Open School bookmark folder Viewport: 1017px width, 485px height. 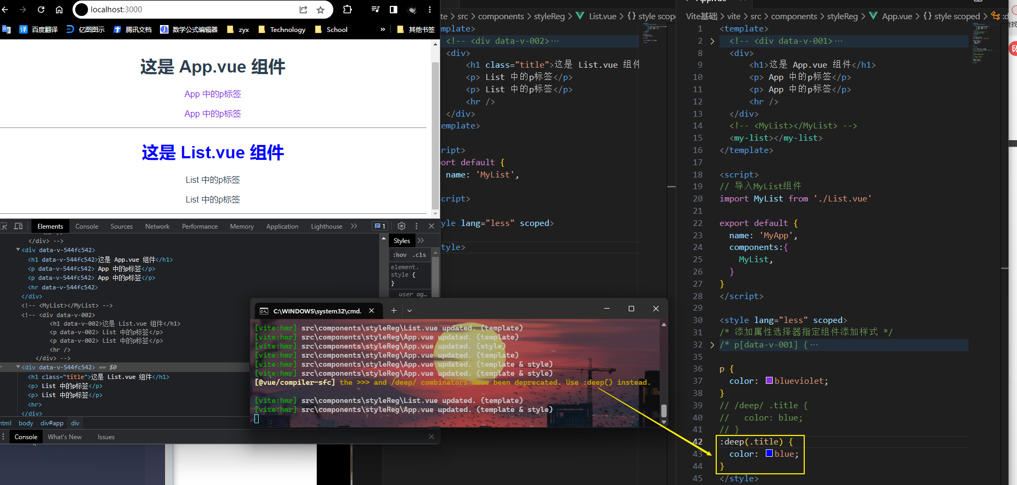tap(331, 29)
